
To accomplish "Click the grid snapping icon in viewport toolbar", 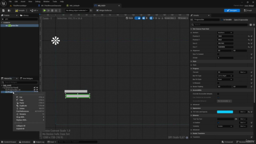I will (x=151, y=18).
